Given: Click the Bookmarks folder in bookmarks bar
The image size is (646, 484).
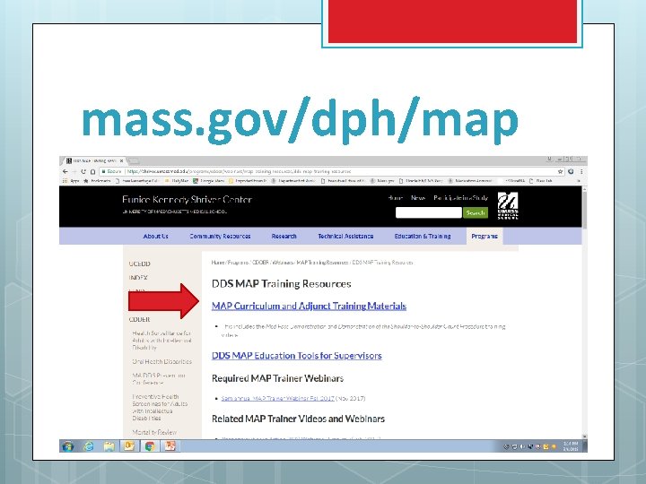Looking at the screenshot, I should point(97,181).
